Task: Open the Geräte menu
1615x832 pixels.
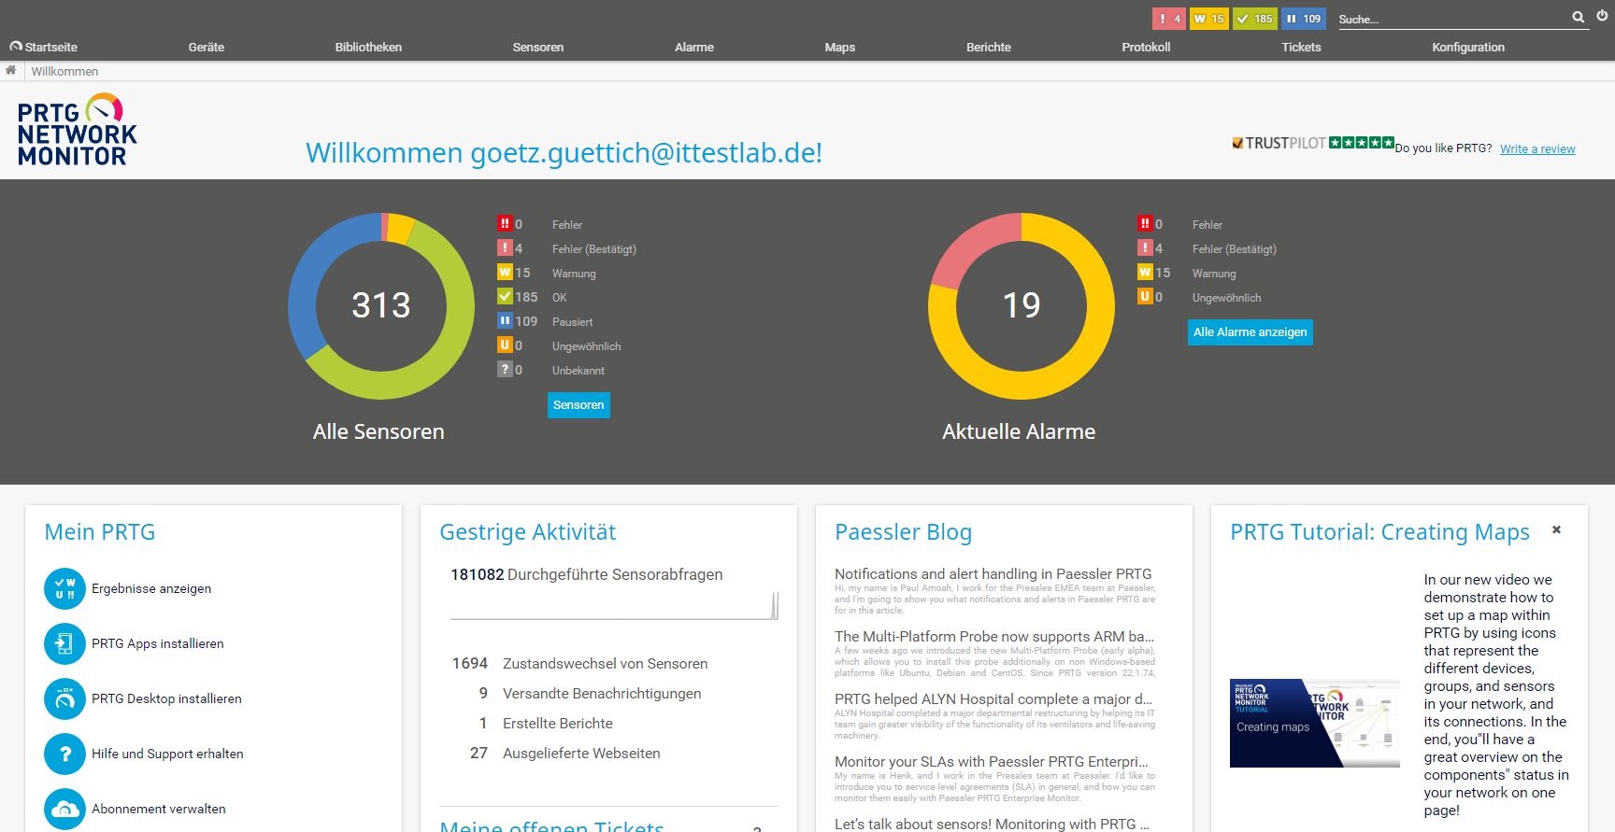Action: point(206,48)
